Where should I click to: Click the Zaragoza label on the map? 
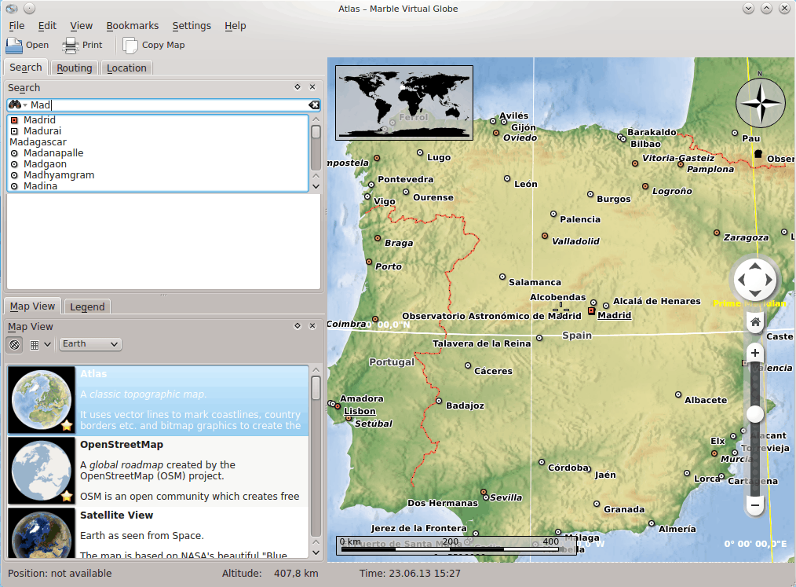746,237
